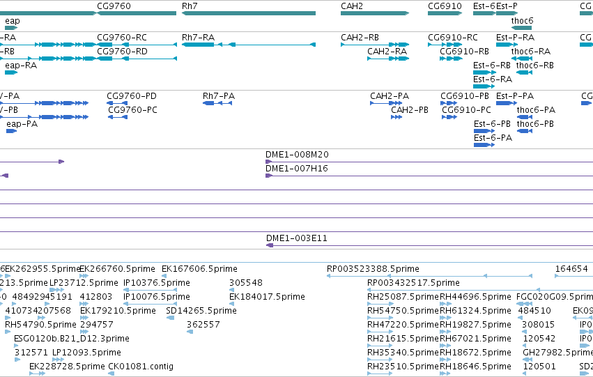
Task: Select transcript CAH2-RB
Action: [x=375, y=45]
